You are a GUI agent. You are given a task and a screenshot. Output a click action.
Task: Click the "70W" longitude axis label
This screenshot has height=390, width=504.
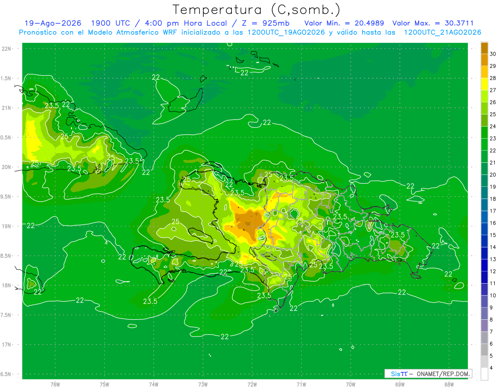point(351,385)
